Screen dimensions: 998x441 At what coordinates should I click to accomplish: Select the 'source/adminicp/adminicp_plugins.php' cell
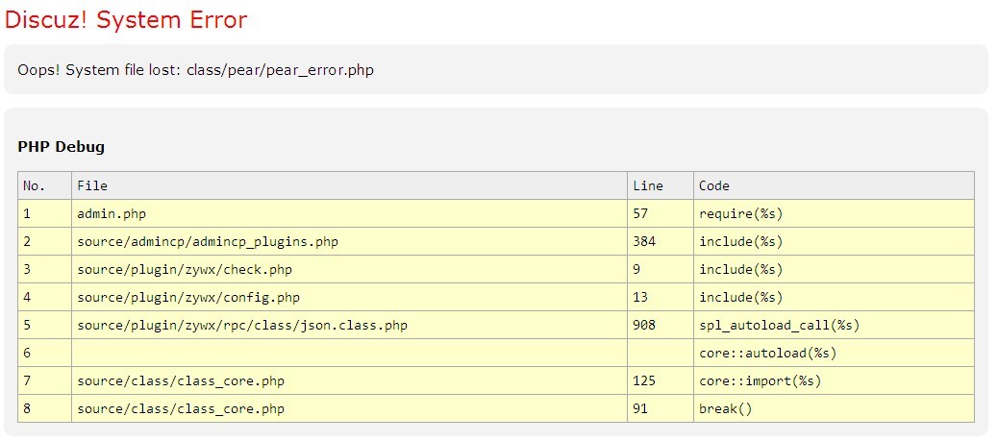click(x=349, y=242)
